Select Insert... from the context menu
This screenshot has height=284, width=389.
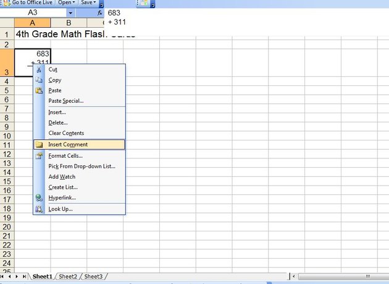pos(79,112)
